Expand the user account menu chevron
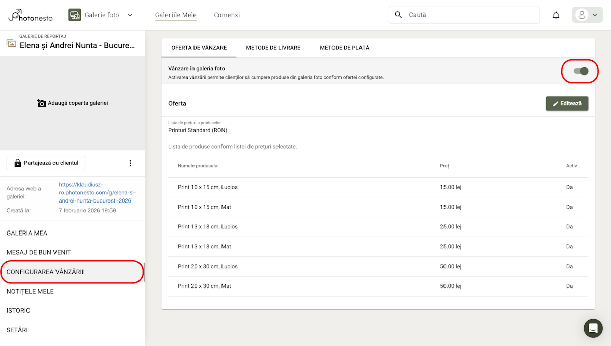 pos(595,15)
